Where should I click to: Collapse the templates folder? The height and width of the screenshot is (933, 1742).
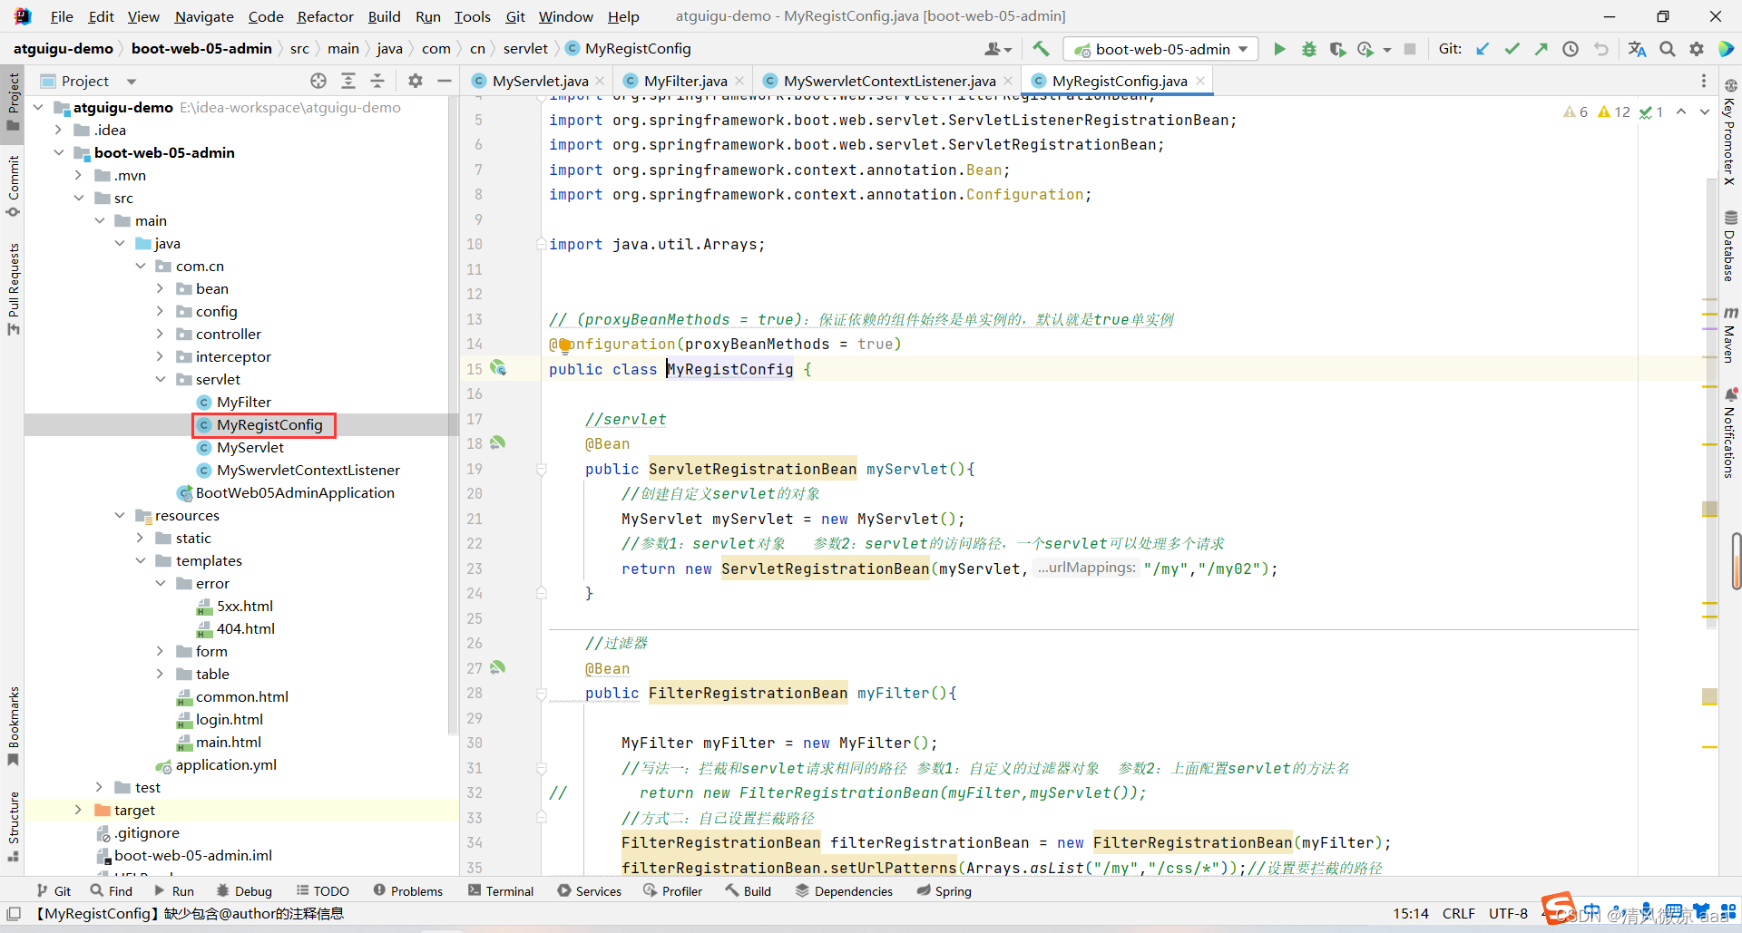(x=141, y=560)
